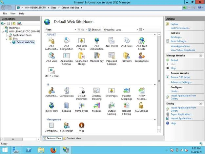Open the Modules feature
This screenshot has width=205, height=154.
click(97, 107)
